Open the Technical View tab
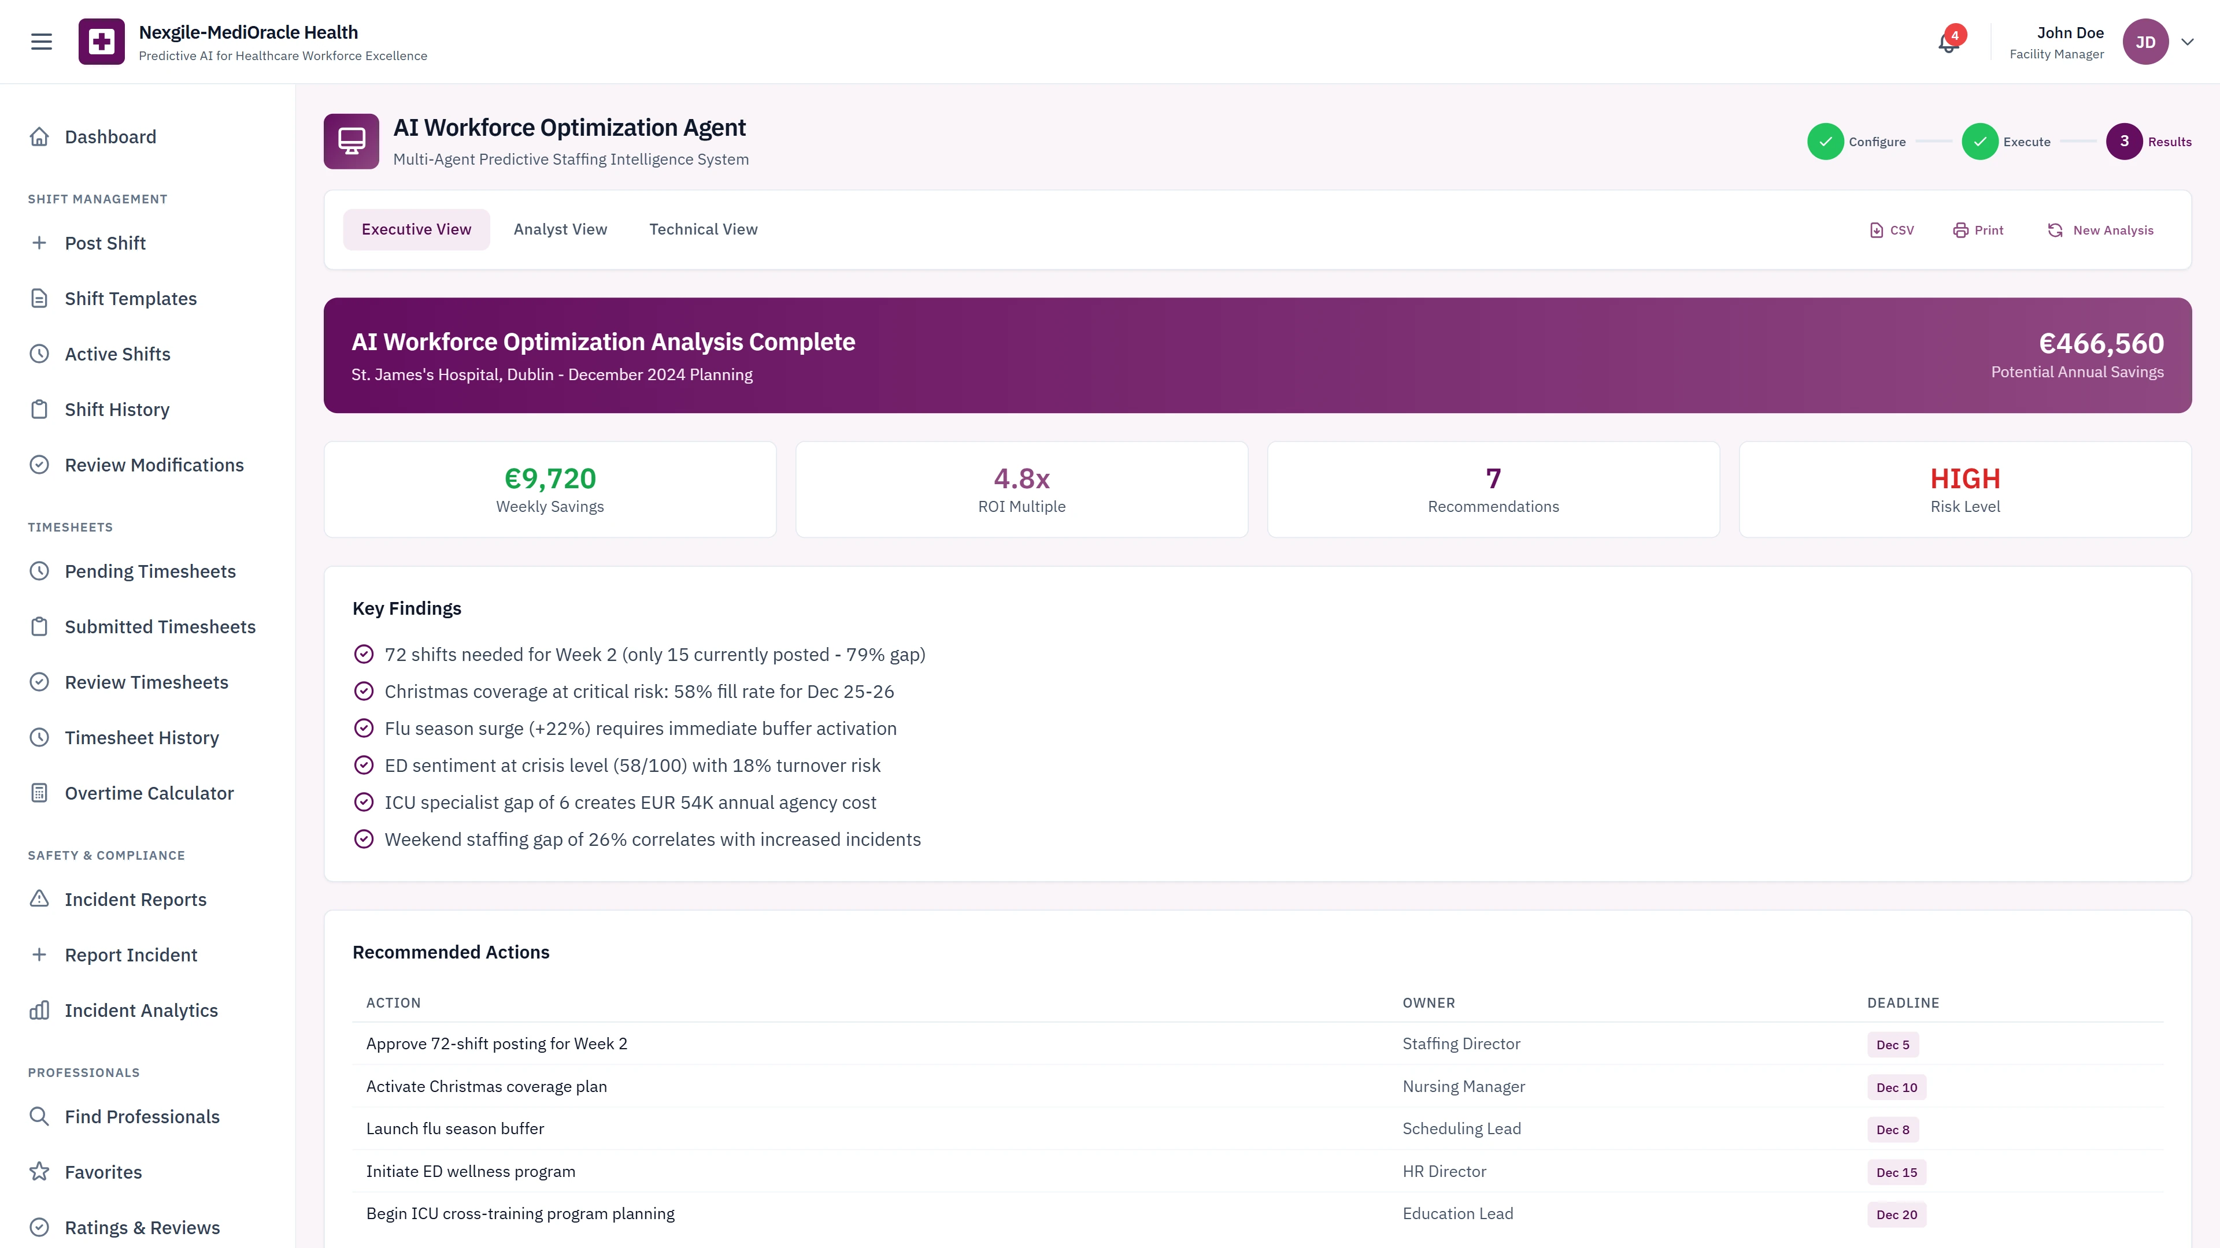The height and width of the screenshot is (1248, 2220). [703, 229]
